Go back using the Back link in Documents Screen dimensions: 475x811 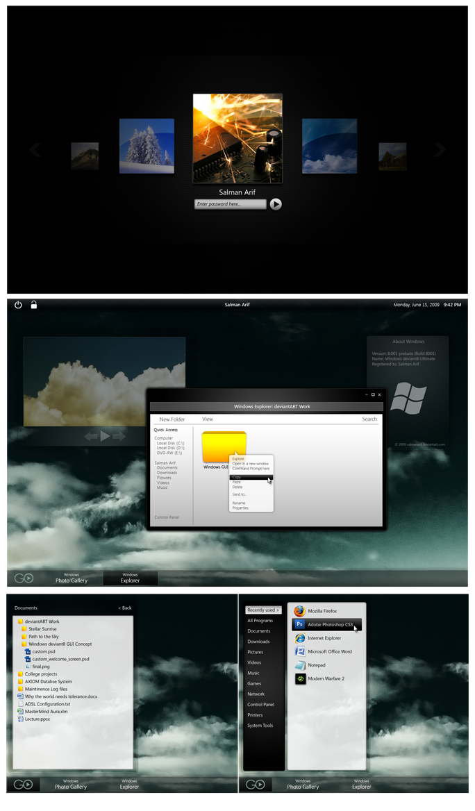(x=125, y=608)
